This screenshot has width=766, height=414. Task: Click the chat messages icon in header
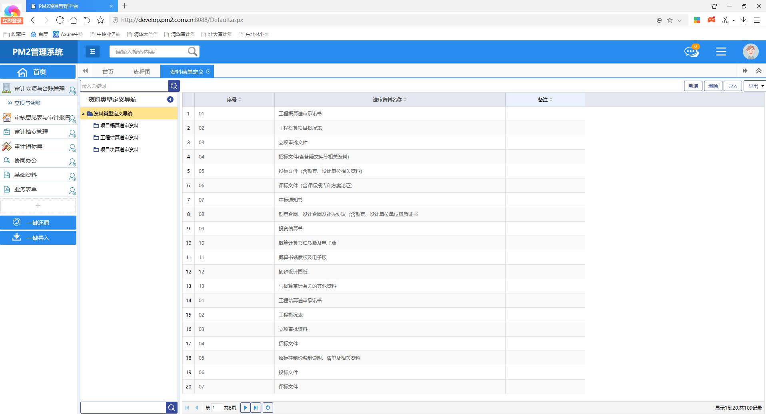pyautogui.click(x=691, y=52)
